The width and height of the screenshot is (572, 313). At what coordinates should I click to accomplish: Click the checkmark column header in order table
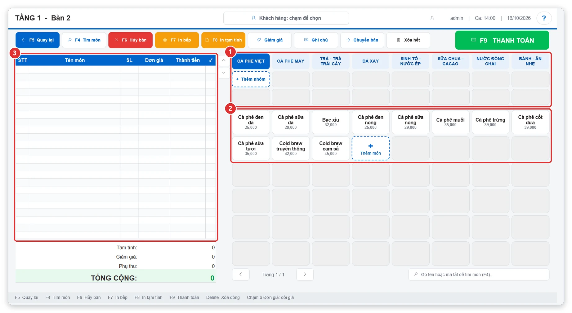tap(211, 60)
